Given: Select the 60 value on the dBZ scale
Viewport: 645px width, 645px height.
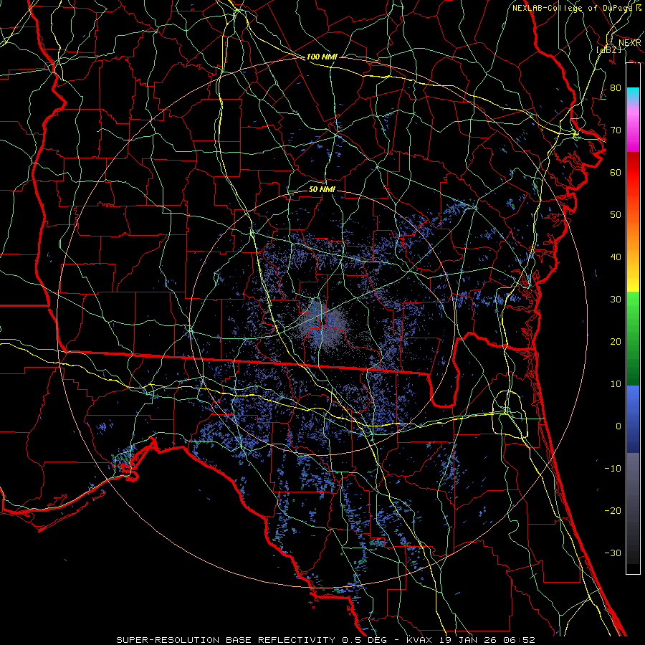Looking at the screenshot, I should 616,173.
